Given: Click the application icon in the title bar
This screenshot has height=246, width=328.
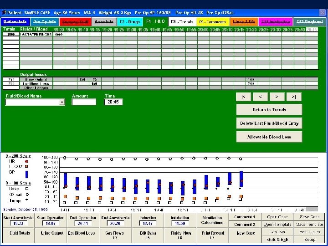Looking at the screenshot, I should tap(4, 13).
